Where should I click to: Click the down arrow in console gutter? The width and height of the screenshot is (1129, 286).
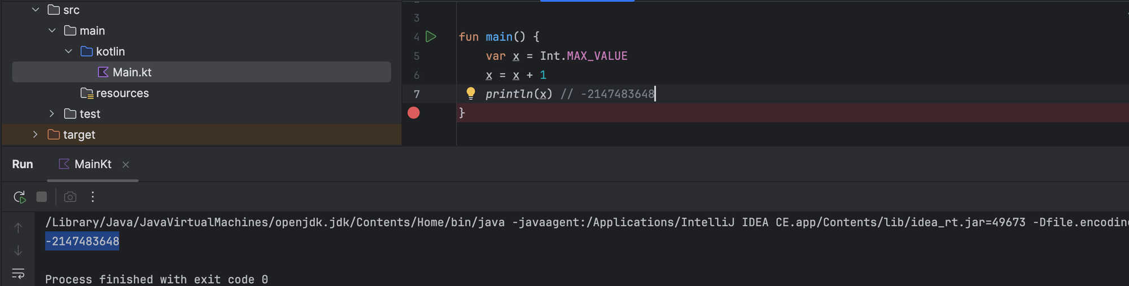pos(18,250)
